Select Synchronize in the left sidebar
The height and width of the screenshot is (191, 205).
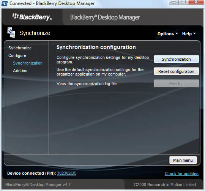click(x=20, y=48)
